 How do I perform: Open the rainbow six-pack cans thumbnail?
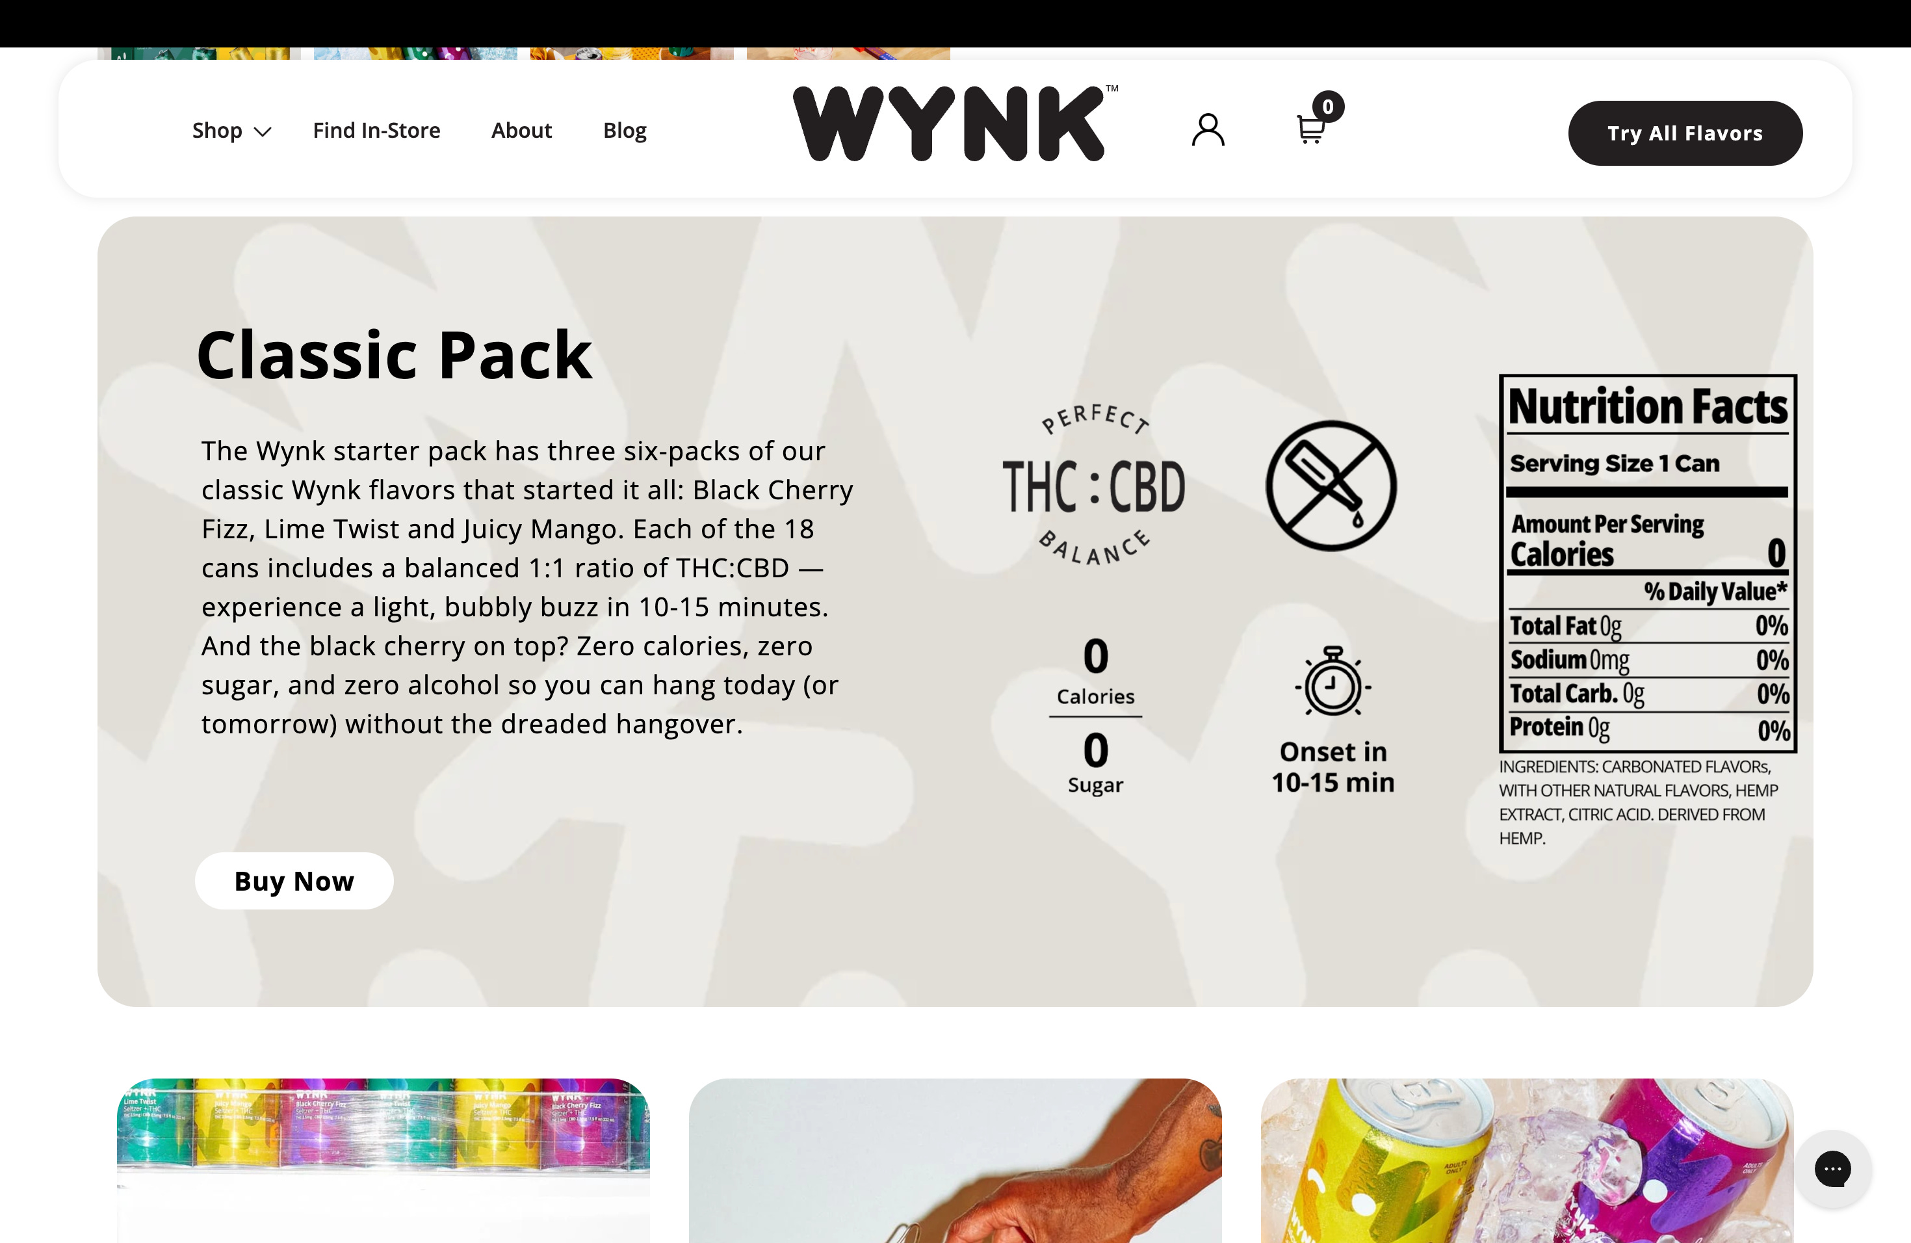coord(383,1160)
